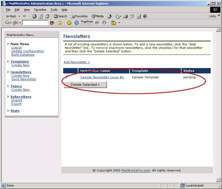The image size is (222, 189).
Task: Click the blue unhappy face vote icon
Action: 77,23
